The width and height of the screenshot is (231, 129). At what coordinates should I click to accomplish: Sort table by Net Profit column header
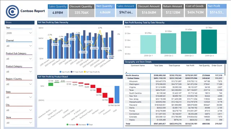coord(190,66)
